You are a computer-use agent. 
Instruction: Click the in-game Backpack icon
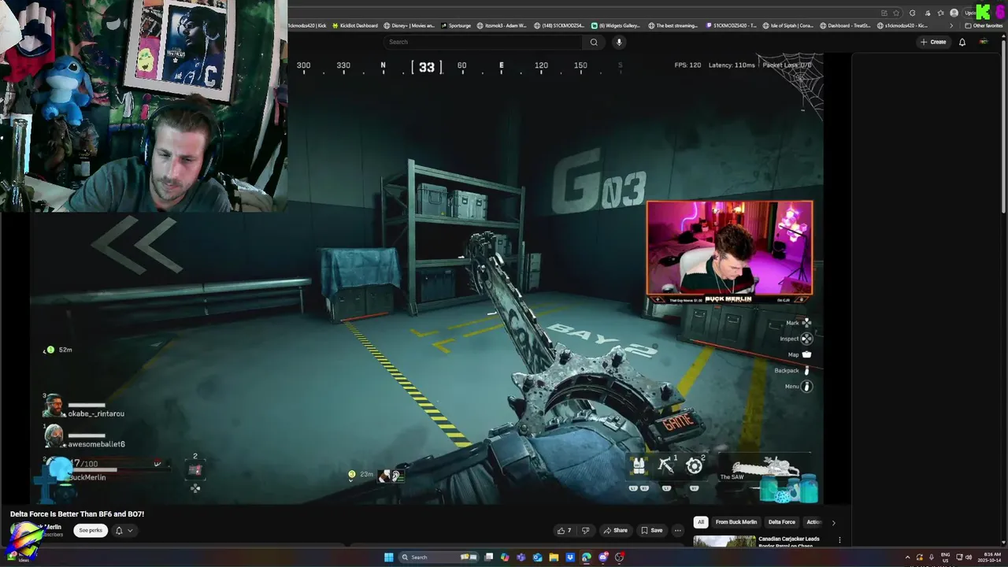806,370
